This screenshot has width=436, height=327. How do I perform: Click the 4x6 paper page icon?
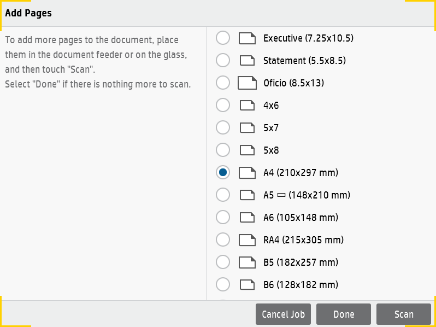(x=247, y=106)
